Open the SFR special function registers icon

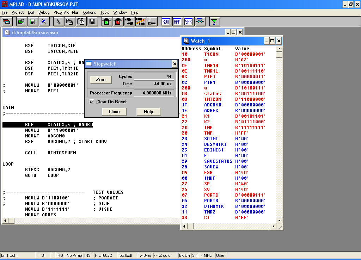point(189,22)
